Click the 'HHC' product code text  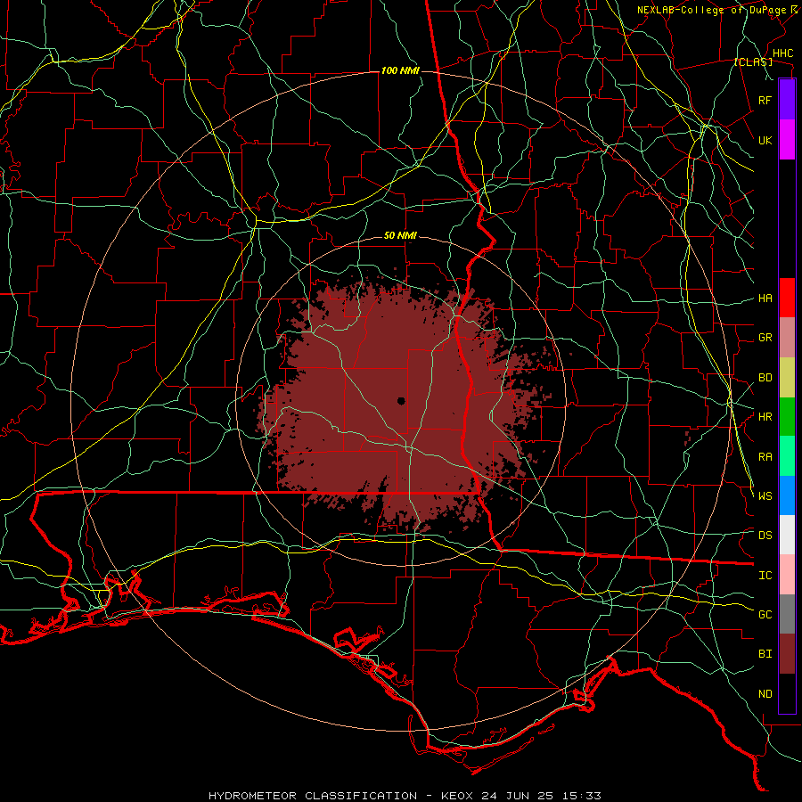(x=782, y=53)
